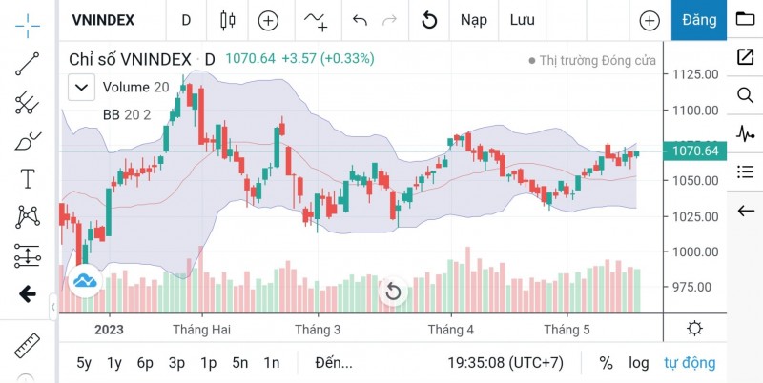Viewport: 763px width, 383px height.
Task: Open the D timeframe interval dropdown
Action: click(x=186, y=20)
